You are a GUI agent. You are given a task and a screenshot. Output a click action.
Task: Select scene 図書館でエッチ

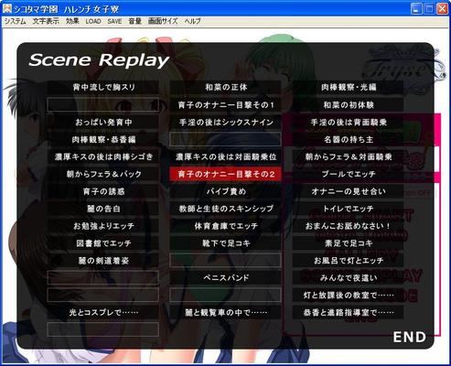[x=103, y=243]
